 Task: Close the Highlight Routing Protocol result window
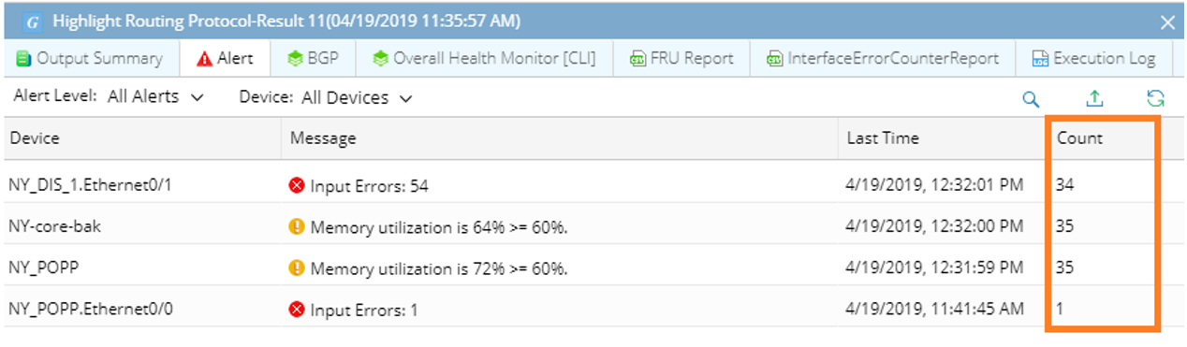tap(1167, 22)
